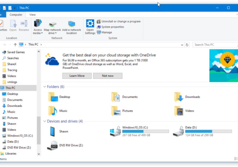This screenshot has width=238, height=167.
Task: Click Add a network location icon
Action: (71, 24)
